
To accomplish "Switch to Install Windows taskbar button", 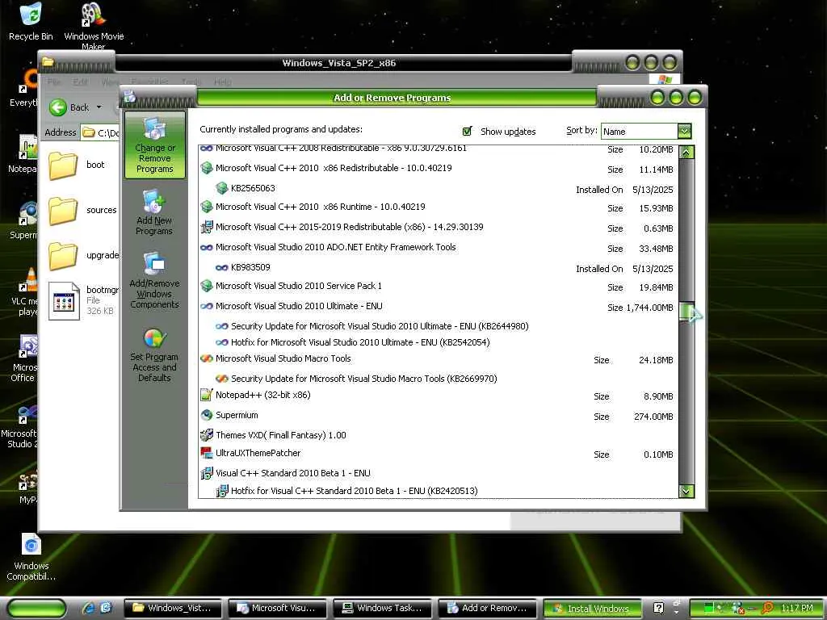I will click(592, 609).
